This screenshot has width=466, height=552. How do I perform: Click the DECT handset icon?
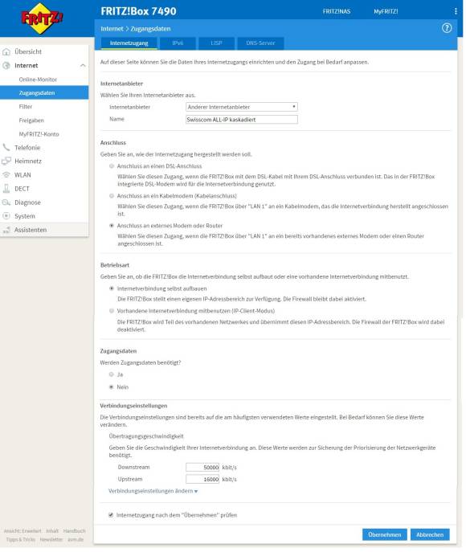coord(6,189)
